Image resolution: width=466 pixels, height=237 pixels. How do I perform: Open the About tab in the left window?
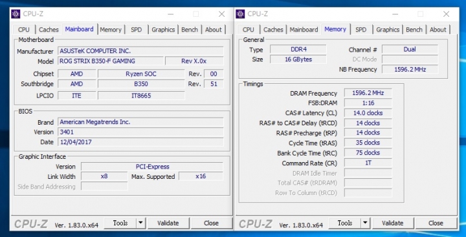pyautogui.click(x=214, y=30)
